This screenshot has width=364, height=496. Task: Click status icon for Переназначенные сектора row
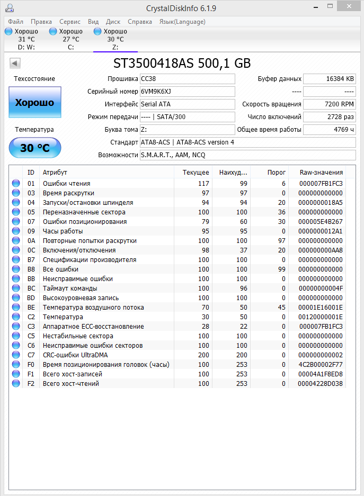point(16,212)
